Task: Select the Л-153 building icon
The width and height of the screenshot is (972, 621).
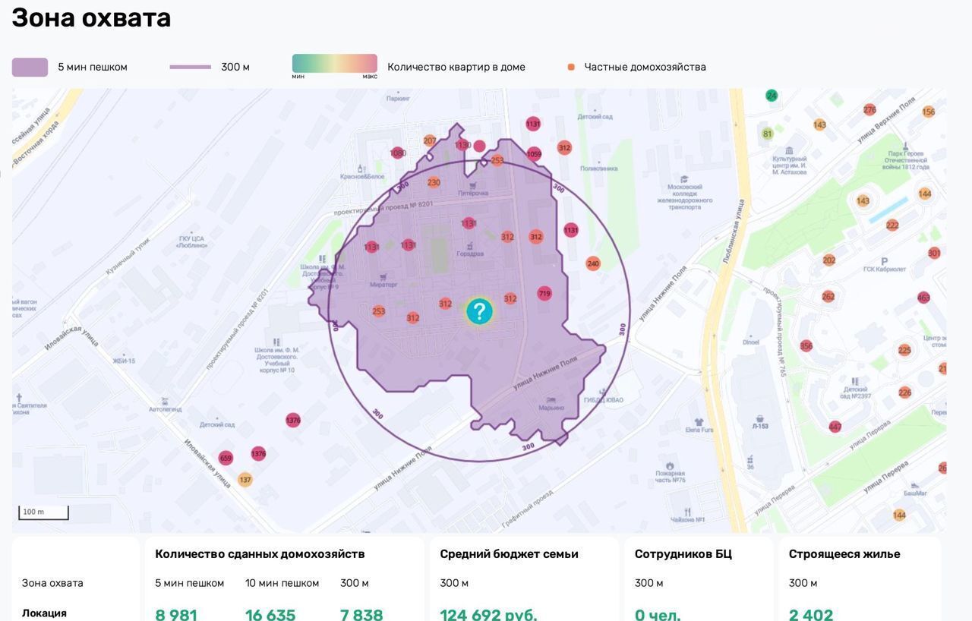Action: coord(760,418)
